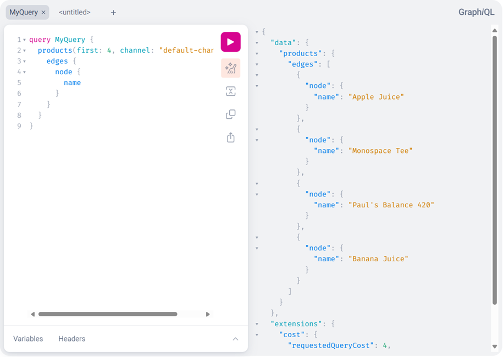Prettify the query with the magic wand icon
This screenshot has width=503, height=357.
click(230, 68)
